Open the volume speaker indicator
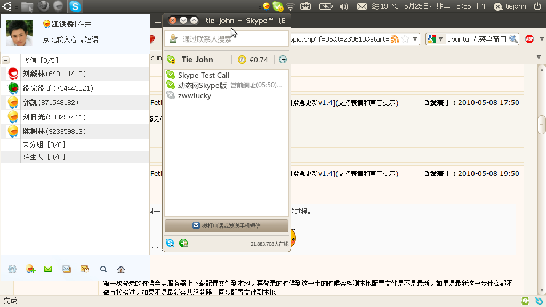 (x=344, y=6)
